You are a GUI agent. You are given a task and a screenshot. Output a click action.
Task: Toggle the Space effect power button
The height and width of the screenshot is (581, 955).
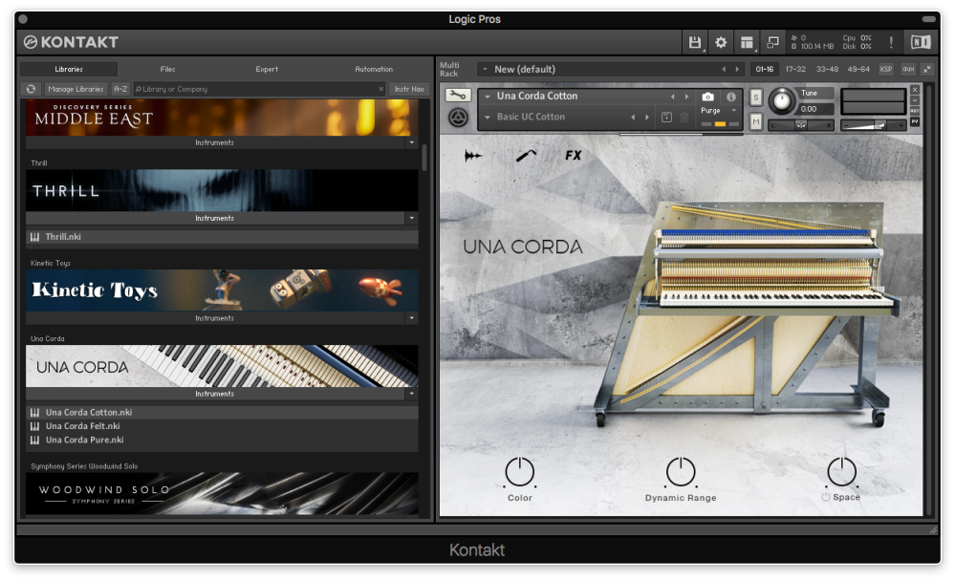coord(826,497)
